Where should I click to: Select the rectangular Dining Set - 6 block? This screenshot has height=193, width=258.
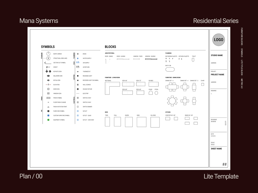[172, 87]
